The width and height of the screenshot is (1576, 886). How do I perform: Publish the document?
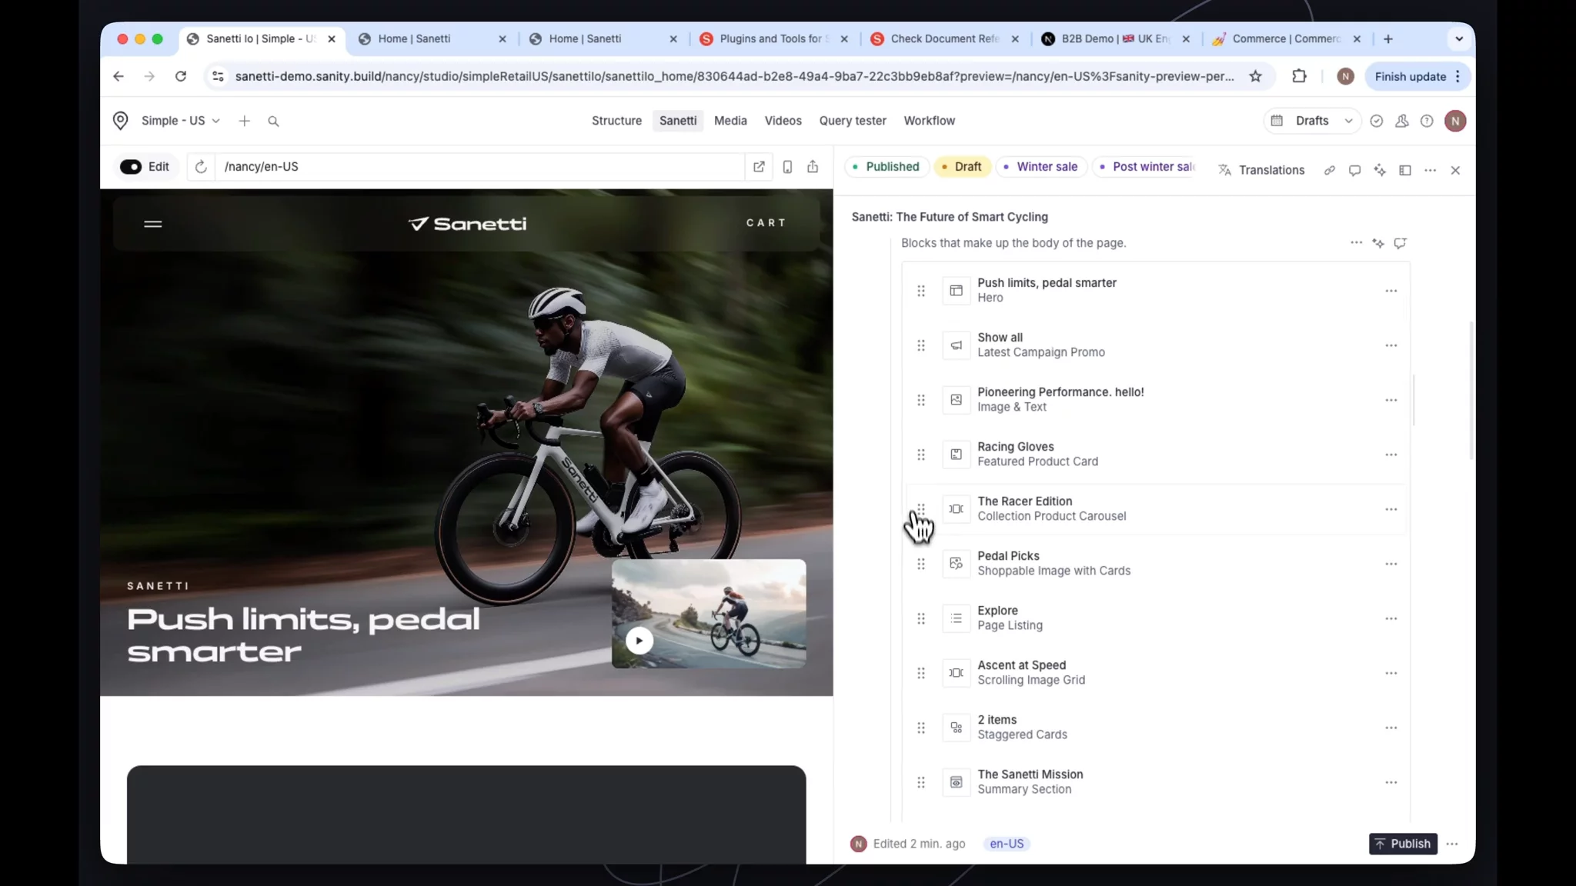pos(1403,844)
